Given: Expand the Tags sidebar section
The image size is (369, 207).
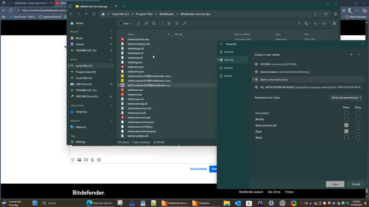Looking at the screenshot, I should coord(111,136).
